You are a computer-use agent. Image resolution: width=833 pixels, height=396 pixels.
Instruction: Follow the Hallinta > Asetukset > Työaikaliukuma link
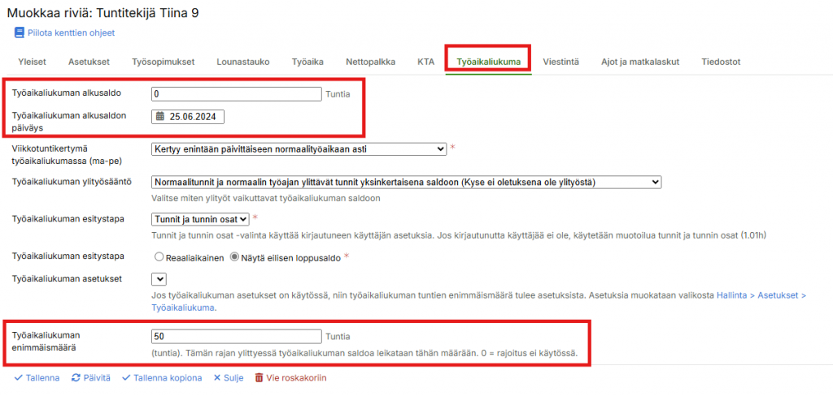pyautogui.click(x=761, y=296)
